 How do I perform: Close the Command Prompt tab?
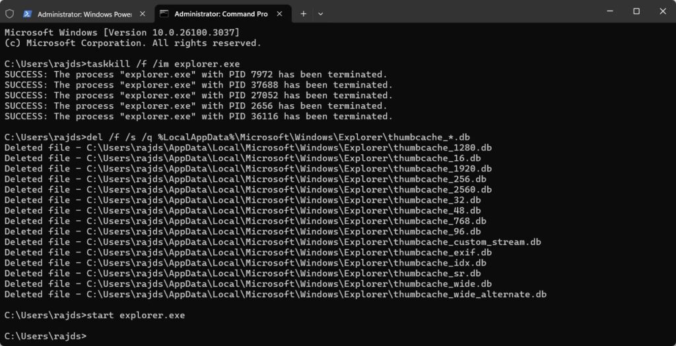pyautogui.click(x=281, y=13)
